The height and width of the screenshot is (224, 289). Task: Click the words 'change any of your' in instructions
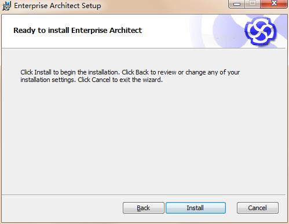point(213,72)
